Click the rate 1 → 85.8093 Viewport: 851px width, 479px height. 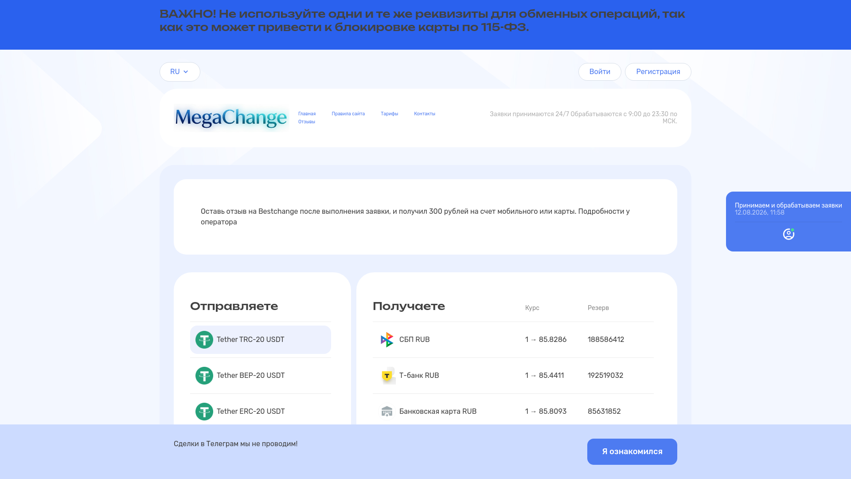546,412
